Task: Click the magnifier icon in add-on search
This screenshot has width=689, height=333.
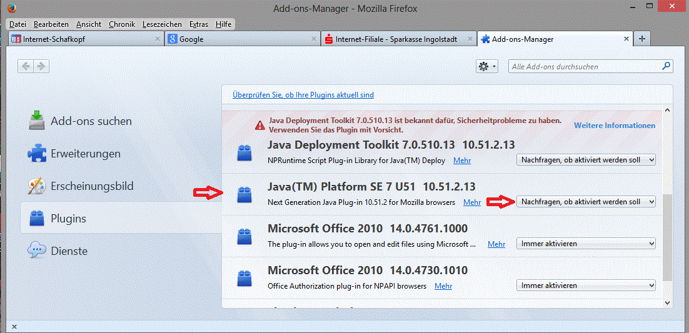Action: [x=666, y=66]
